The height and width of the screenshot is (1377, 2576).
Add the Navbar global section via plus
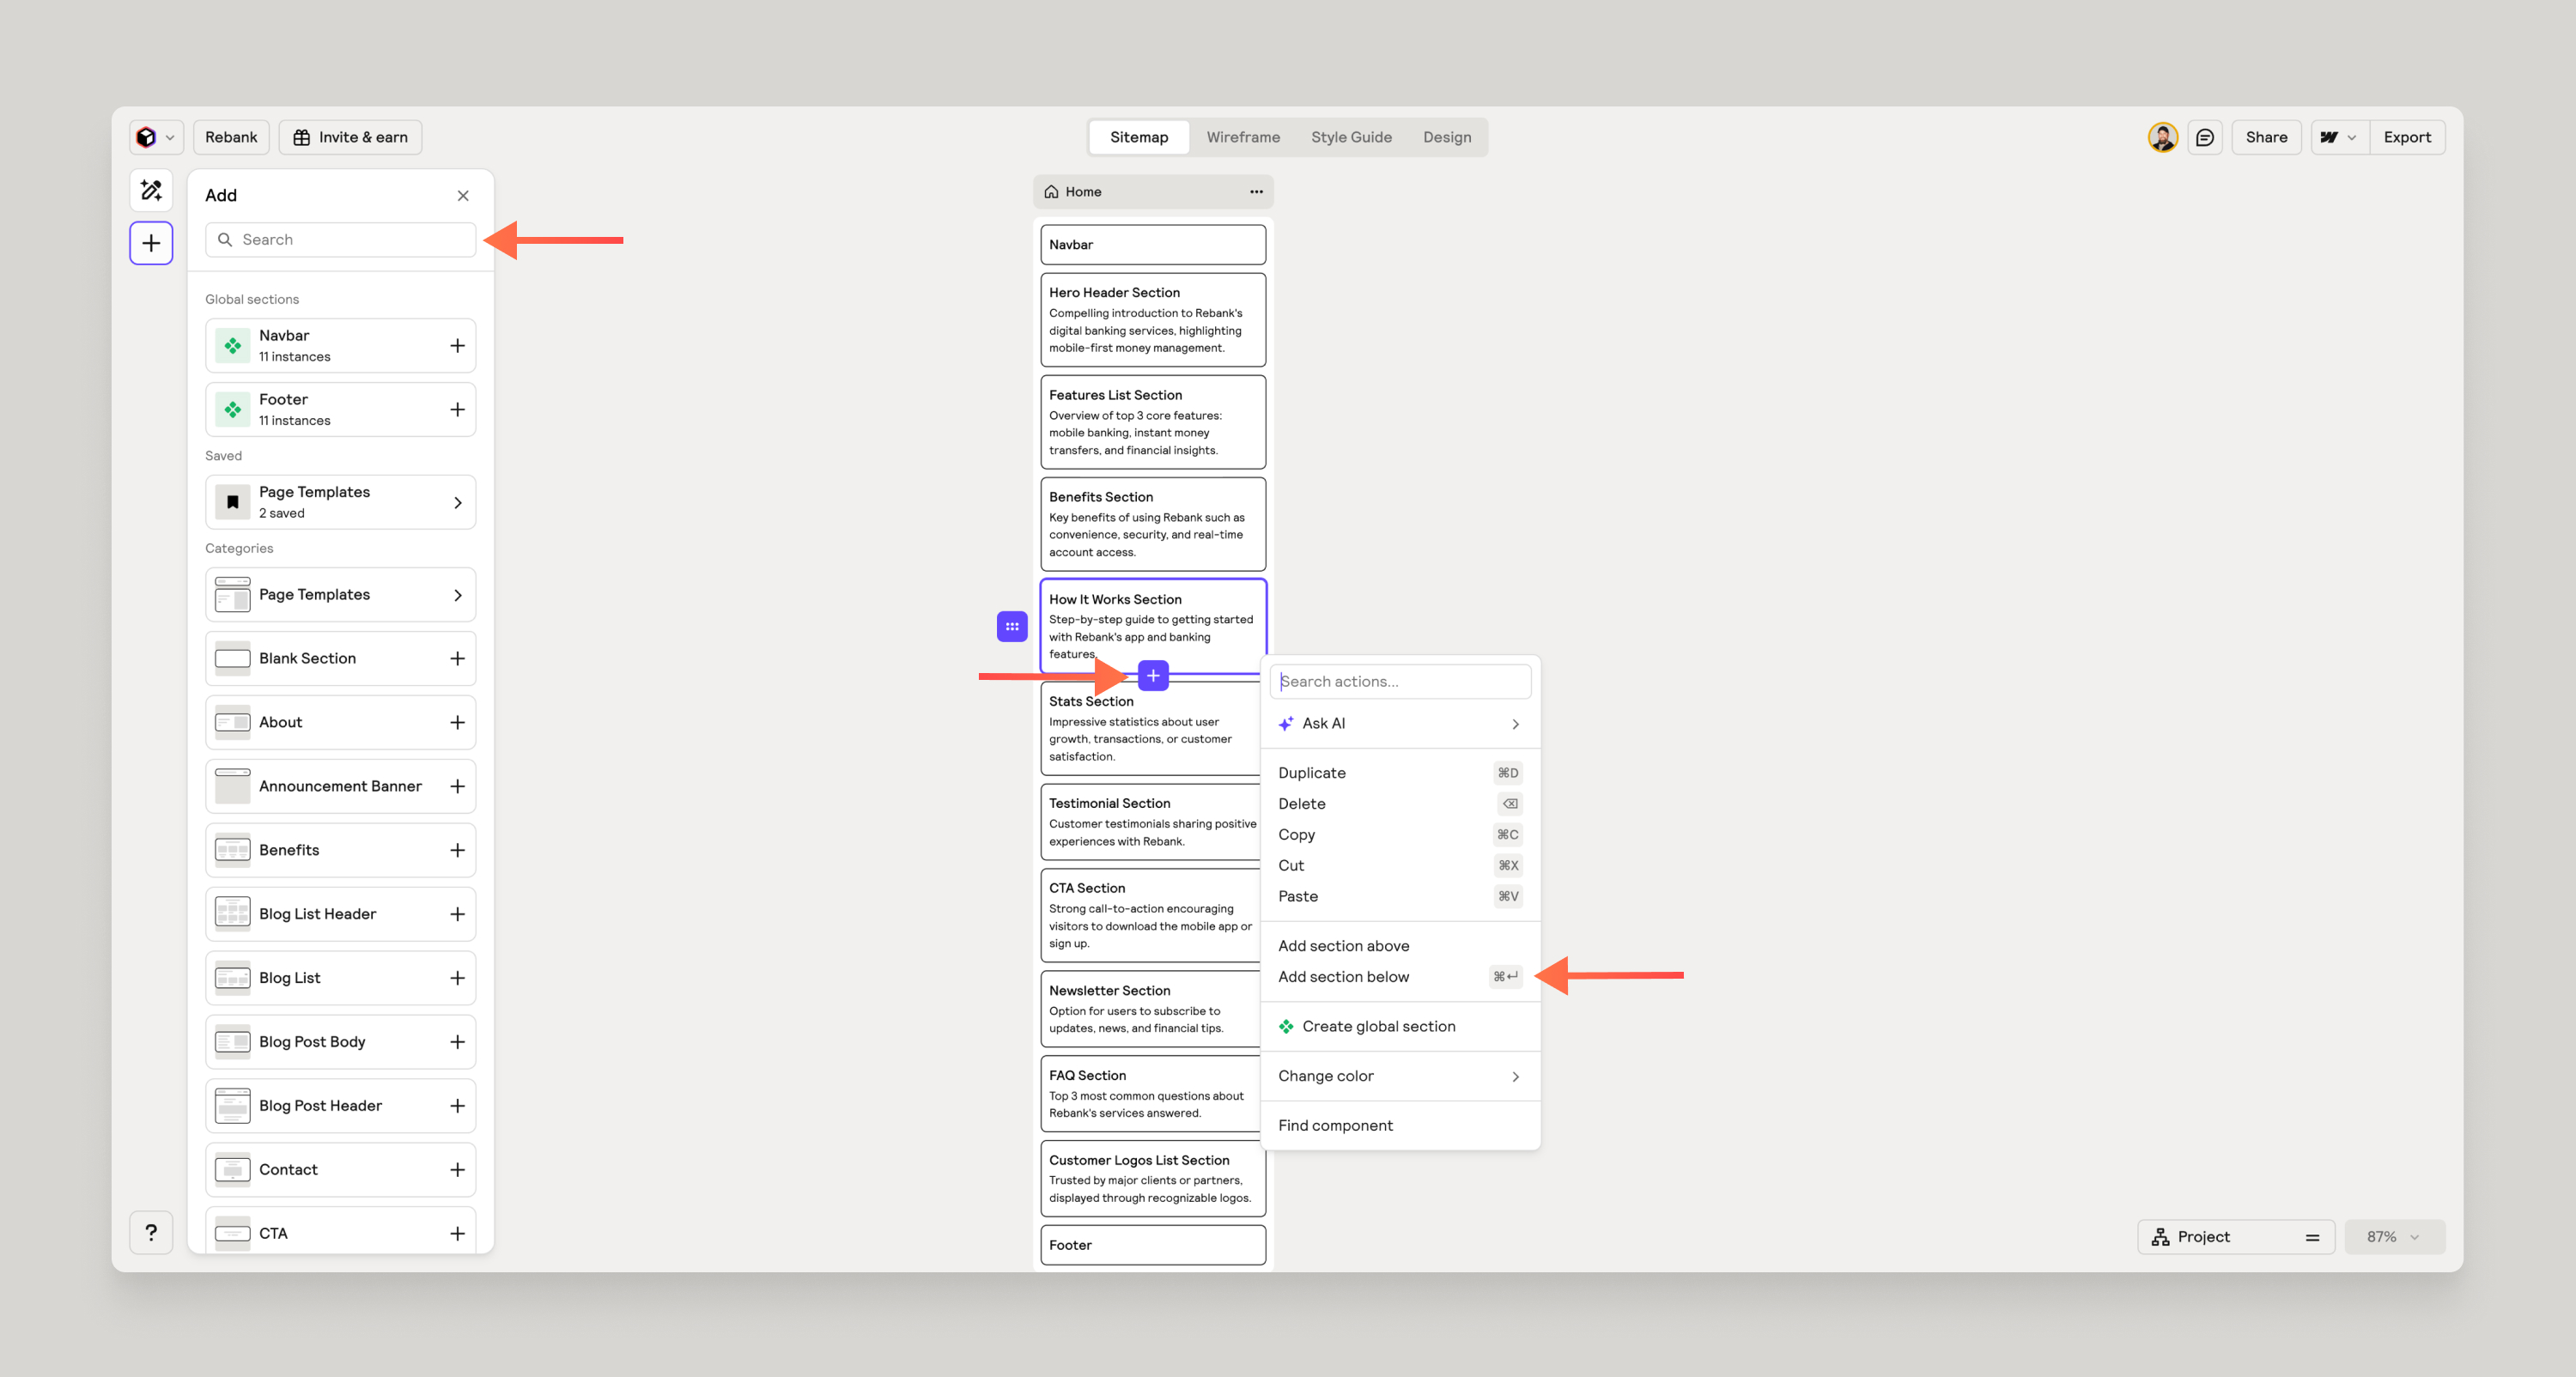457,346
